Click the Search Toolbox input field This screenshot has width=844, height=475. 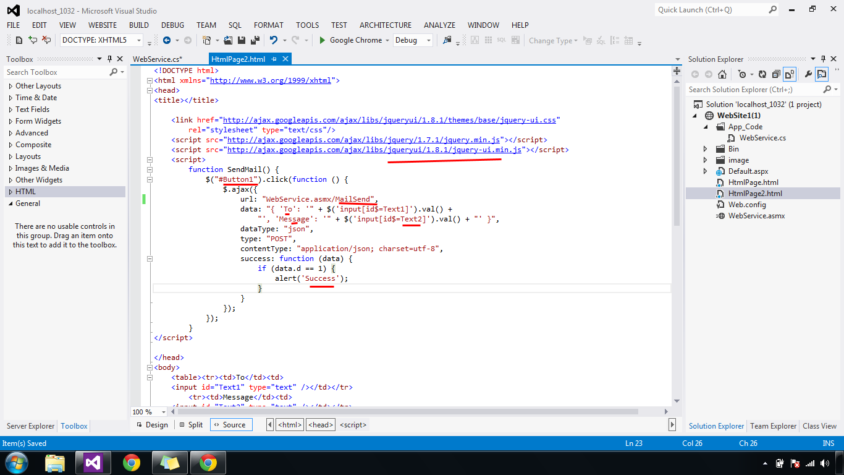tap(56, 72)
